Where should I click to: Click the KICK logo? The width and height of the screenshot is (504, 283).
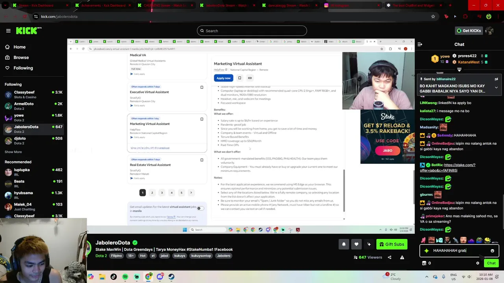click(x=28, y=31)
